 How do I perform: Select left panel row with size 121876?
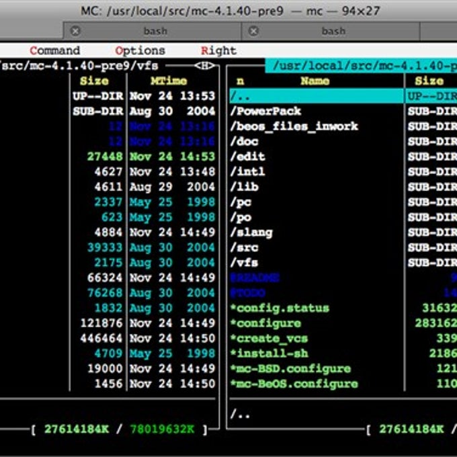pos(108,323)
